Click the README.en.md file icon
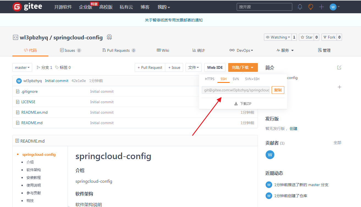The height and width of the screenshot is (207, 361). point(18,112)
